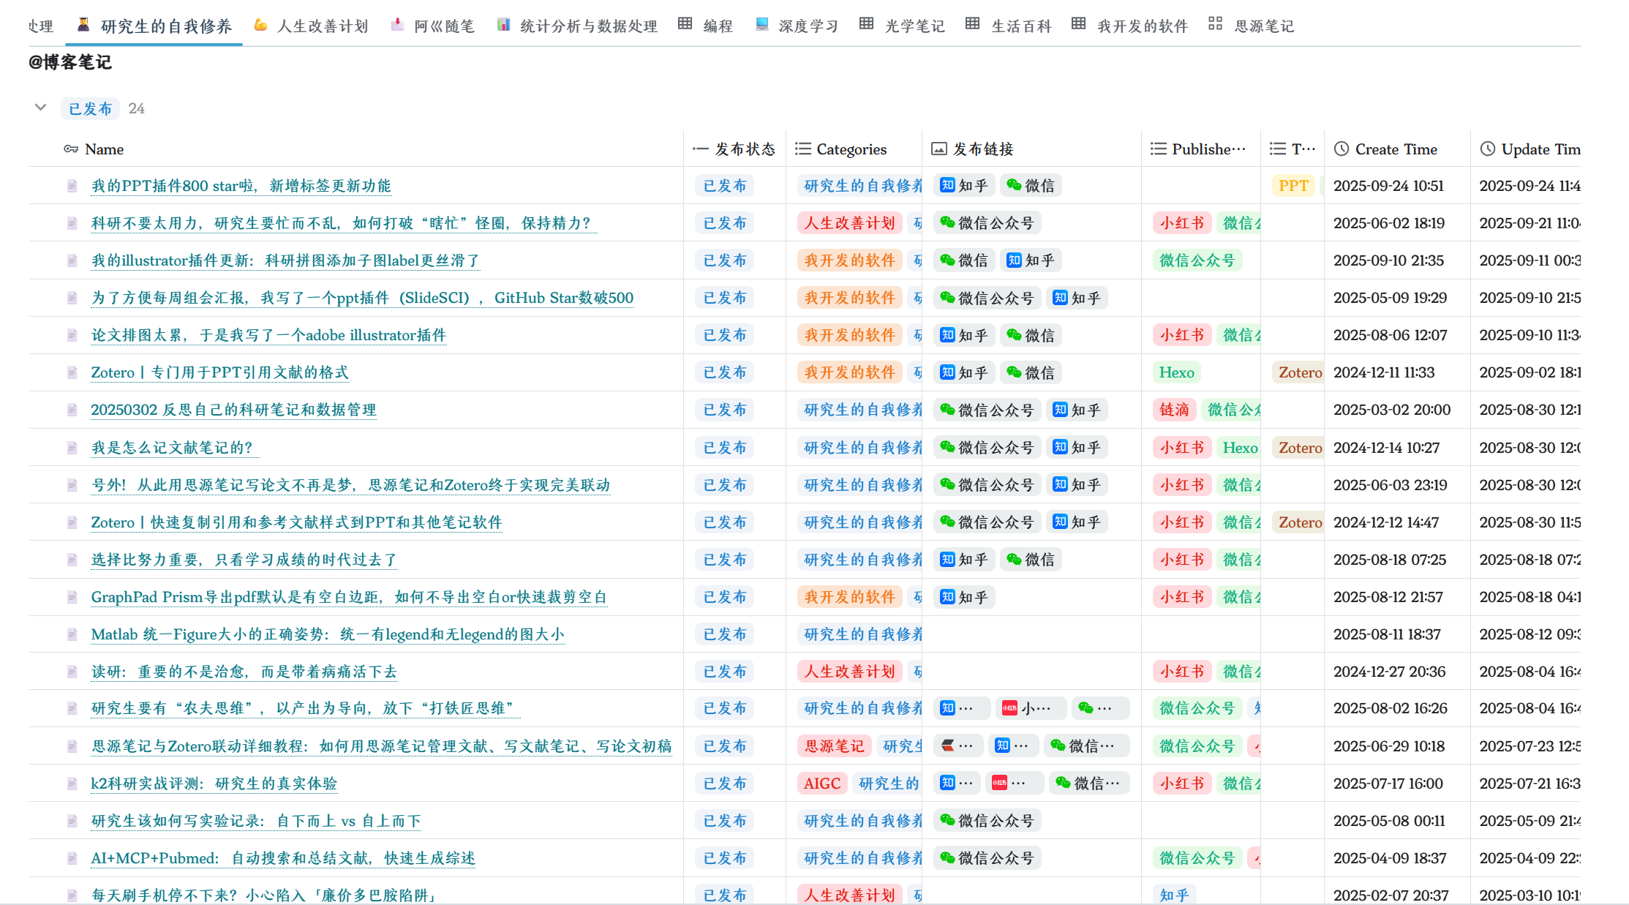Screen dimensions: 1629x905
Task: Click the list icon beside Categories header
Action: pos(802,149)
